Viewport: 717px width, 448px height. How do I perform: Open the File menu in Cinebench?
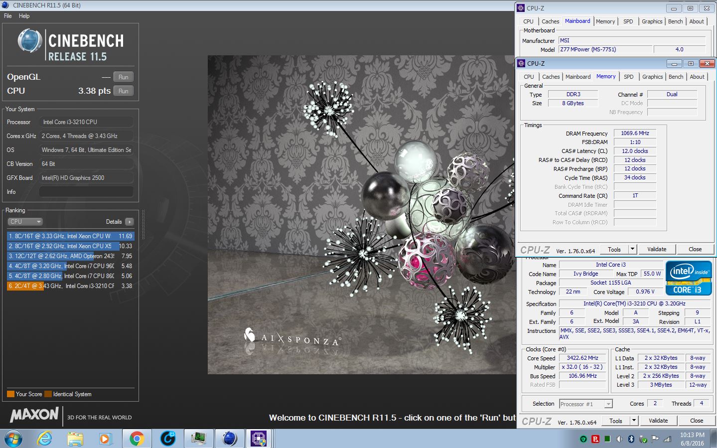click(8, 16)
